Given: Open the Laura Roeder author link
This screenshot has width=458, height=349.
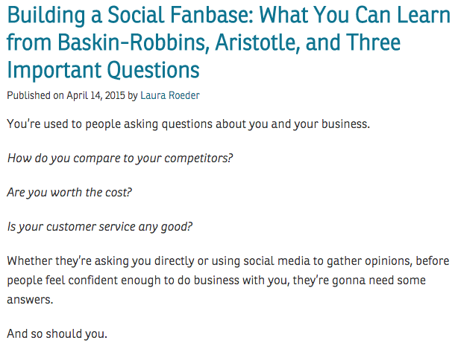Looking at the screenshot, I should pyautogui.click(x=170, y=95).
